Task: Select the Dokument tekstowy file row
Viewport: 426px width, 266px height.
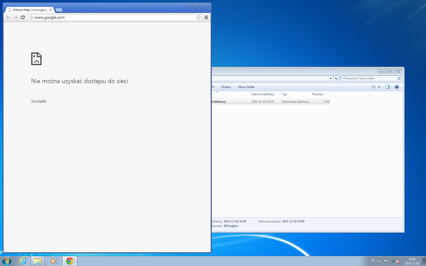Action: pyautogui.click(x=271, y=102)
